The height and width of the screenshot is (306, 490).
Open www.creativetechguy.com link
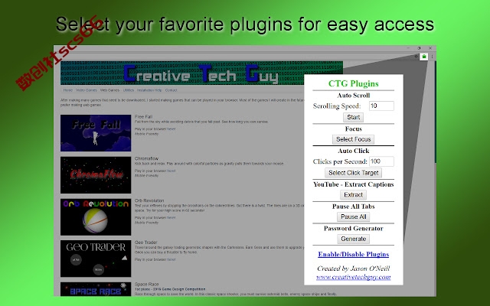coord(353,277)
